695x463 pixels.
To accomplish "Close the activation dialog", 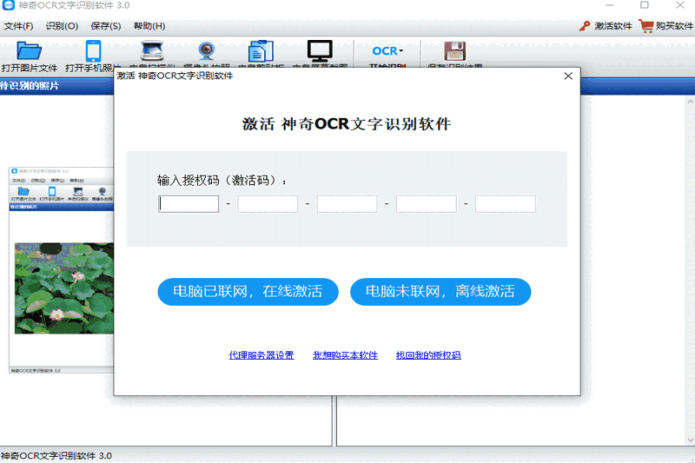I will coord(568,76).
